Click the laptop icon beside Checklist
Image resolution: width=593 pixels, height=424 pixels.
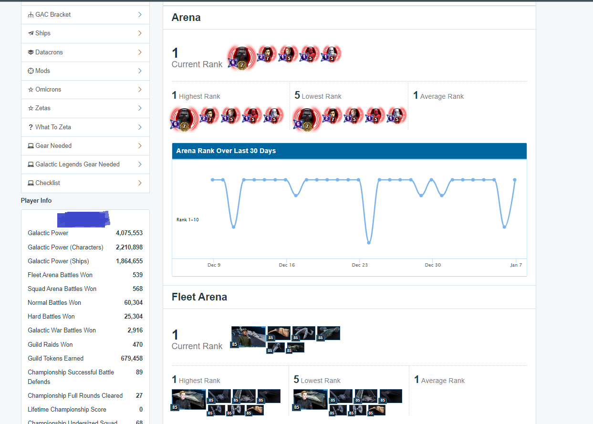pyautogui.click(x=31, y=183)
